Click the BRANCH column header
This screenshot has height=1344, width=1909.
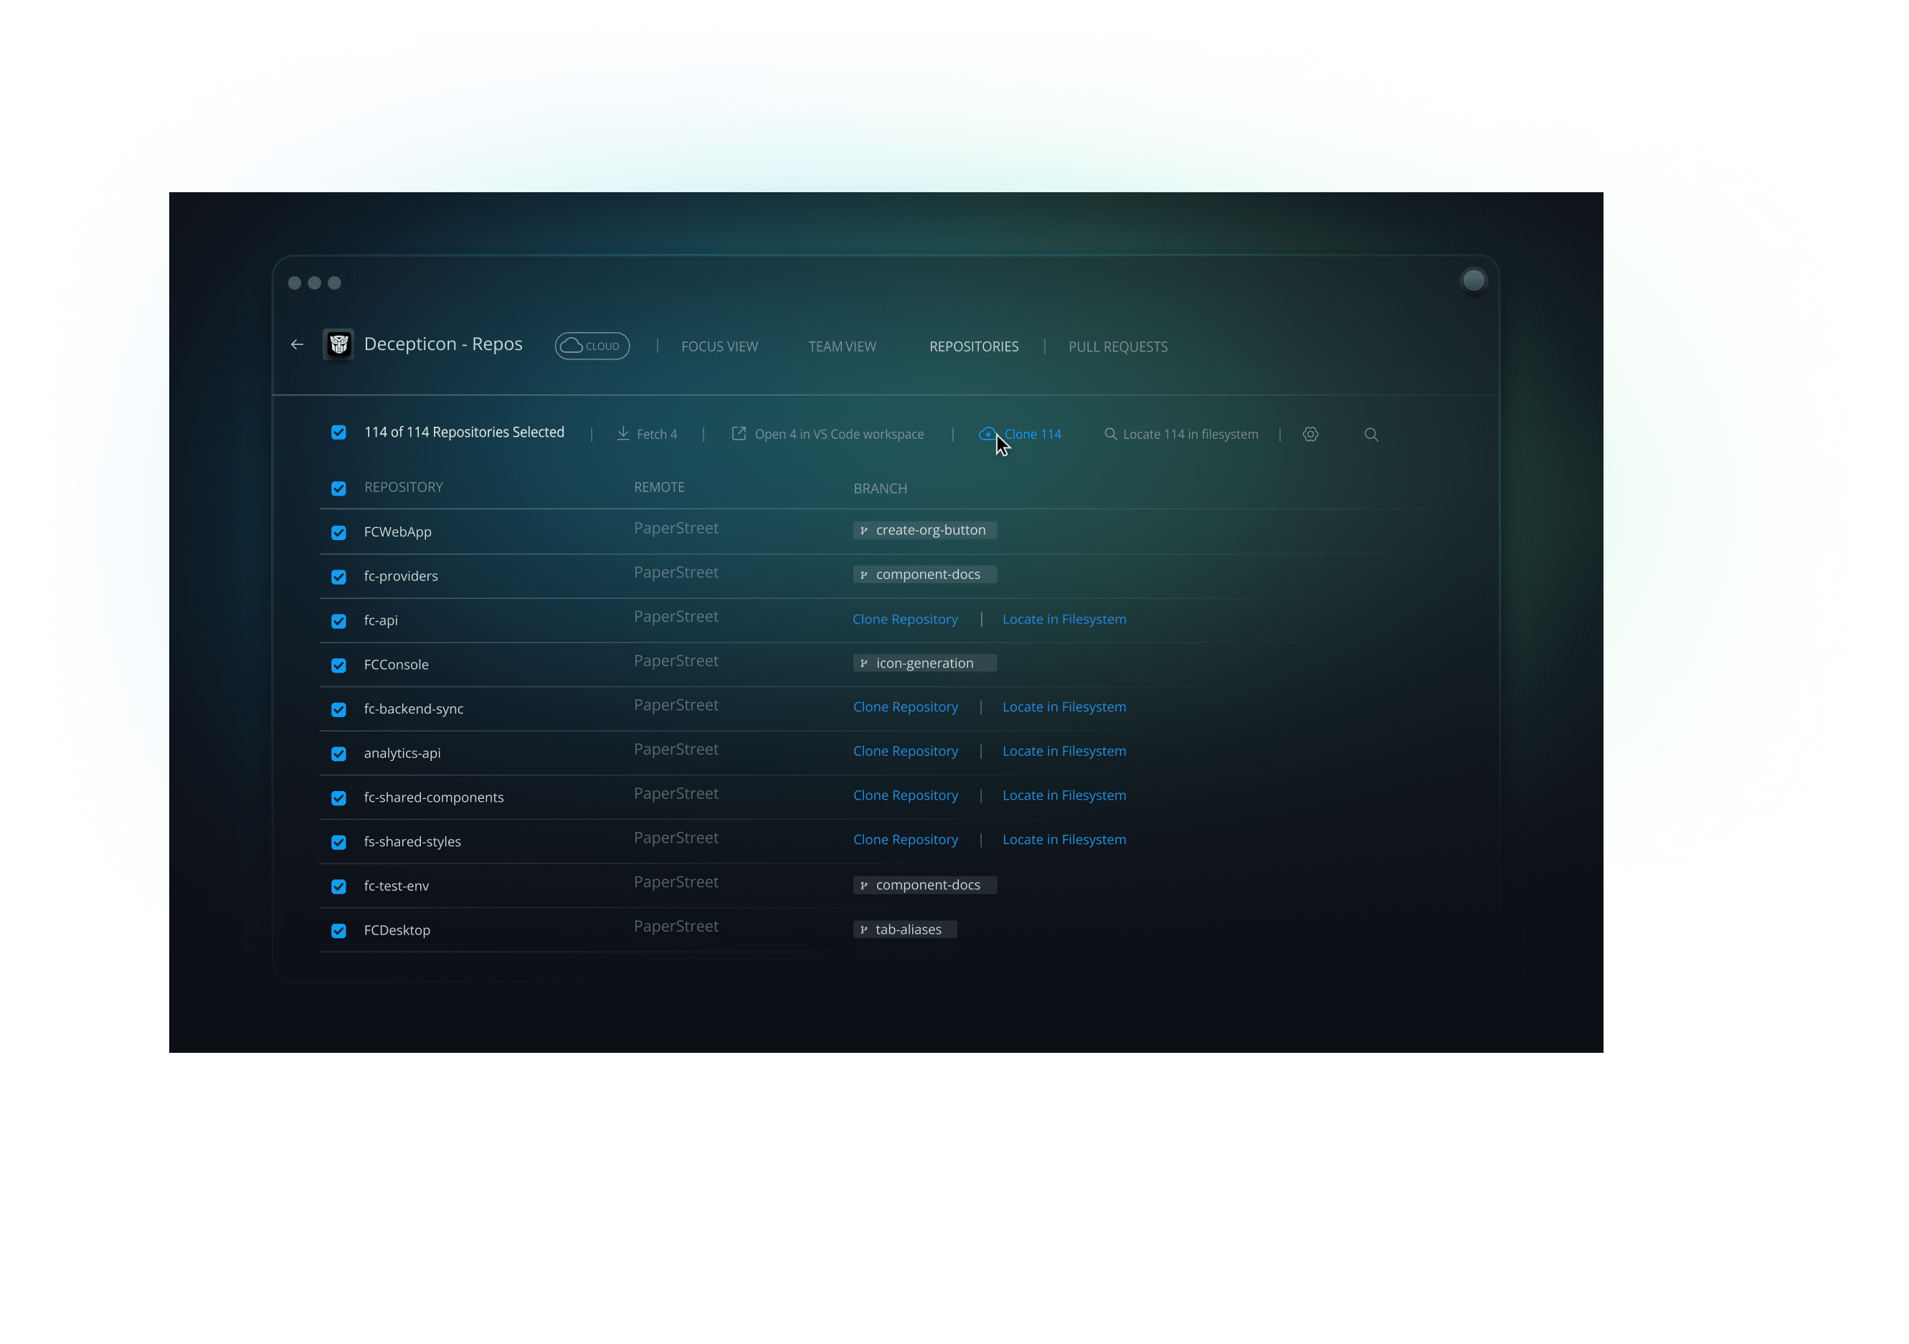[880, 488]
